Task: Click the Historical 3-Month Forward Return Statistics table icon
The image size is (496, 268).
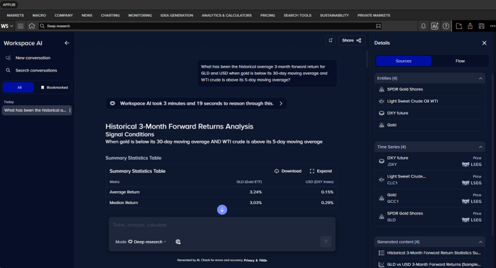Action: (x=382, y=253)
